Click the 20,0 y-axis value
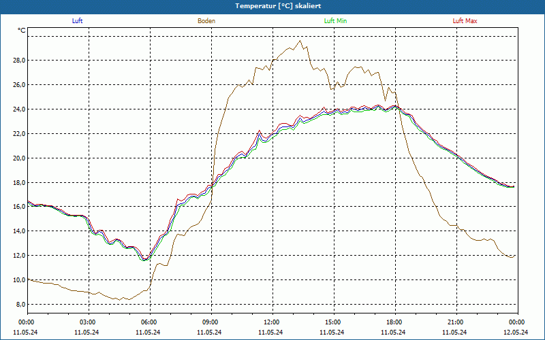 click(19, 158)
